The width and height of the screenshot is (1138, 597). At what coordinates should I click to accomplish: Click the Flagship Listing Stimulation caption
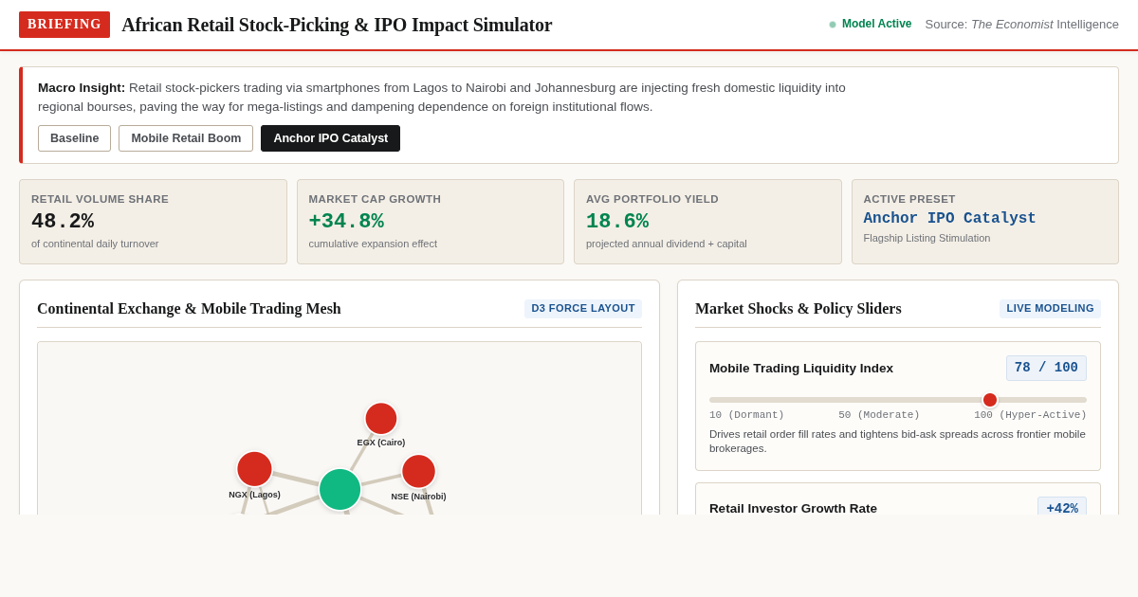tap(927, 238)
